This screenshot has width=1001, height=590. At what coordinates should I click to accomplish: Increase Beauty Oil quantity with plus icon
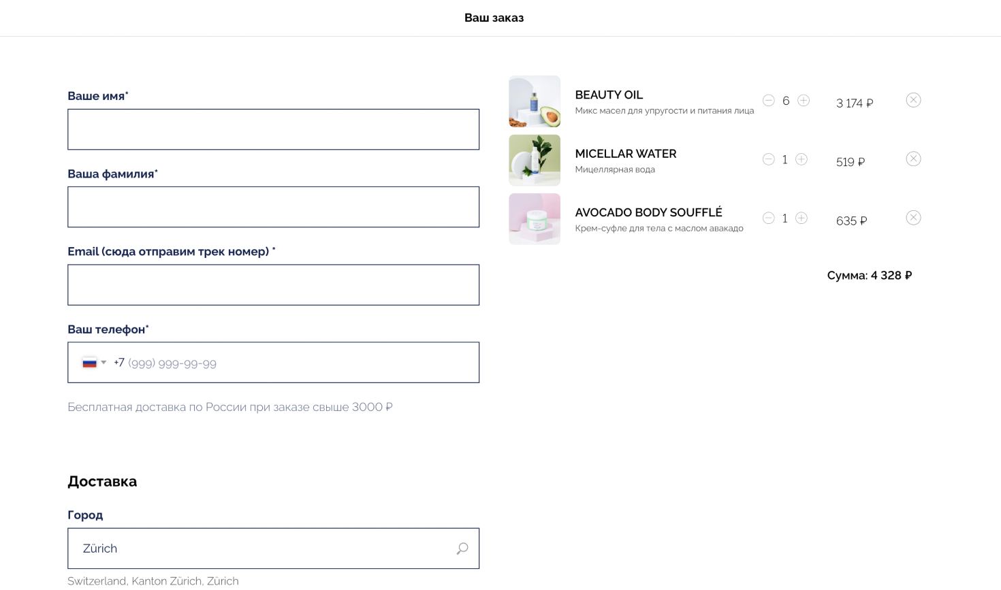(x=804, y=101)
